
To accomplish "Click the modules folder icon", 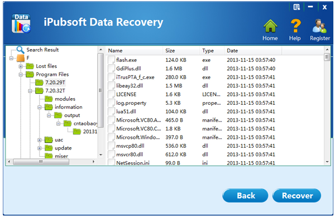I will tap(49, 99).
